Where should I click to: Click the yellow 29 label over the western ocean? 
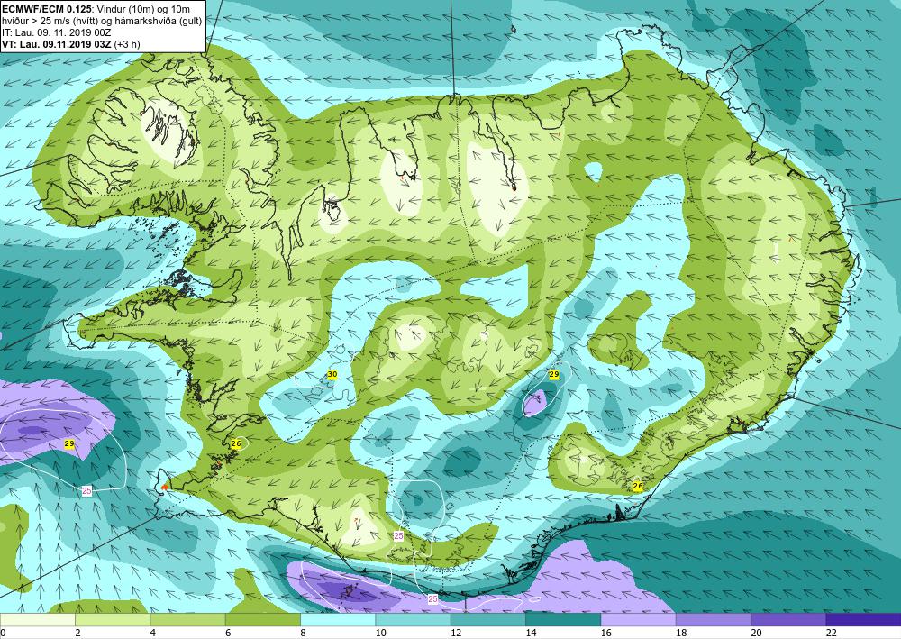69,444
